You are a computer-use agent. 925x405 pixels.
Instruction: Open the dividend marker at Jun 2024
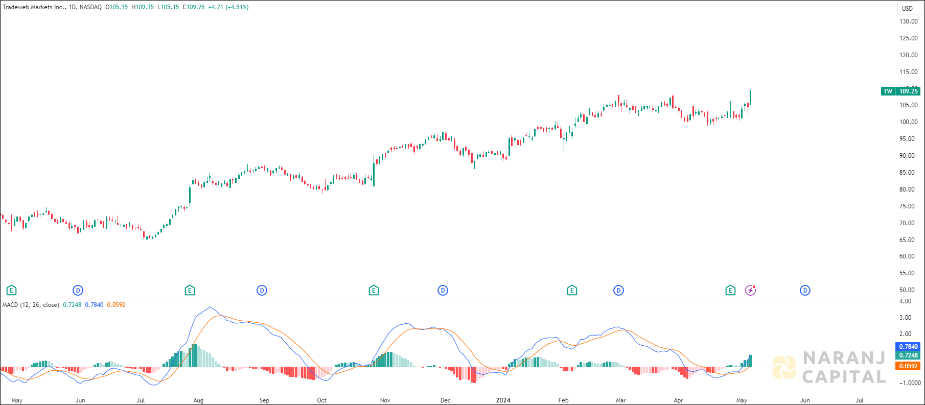(x=805, y=291)
